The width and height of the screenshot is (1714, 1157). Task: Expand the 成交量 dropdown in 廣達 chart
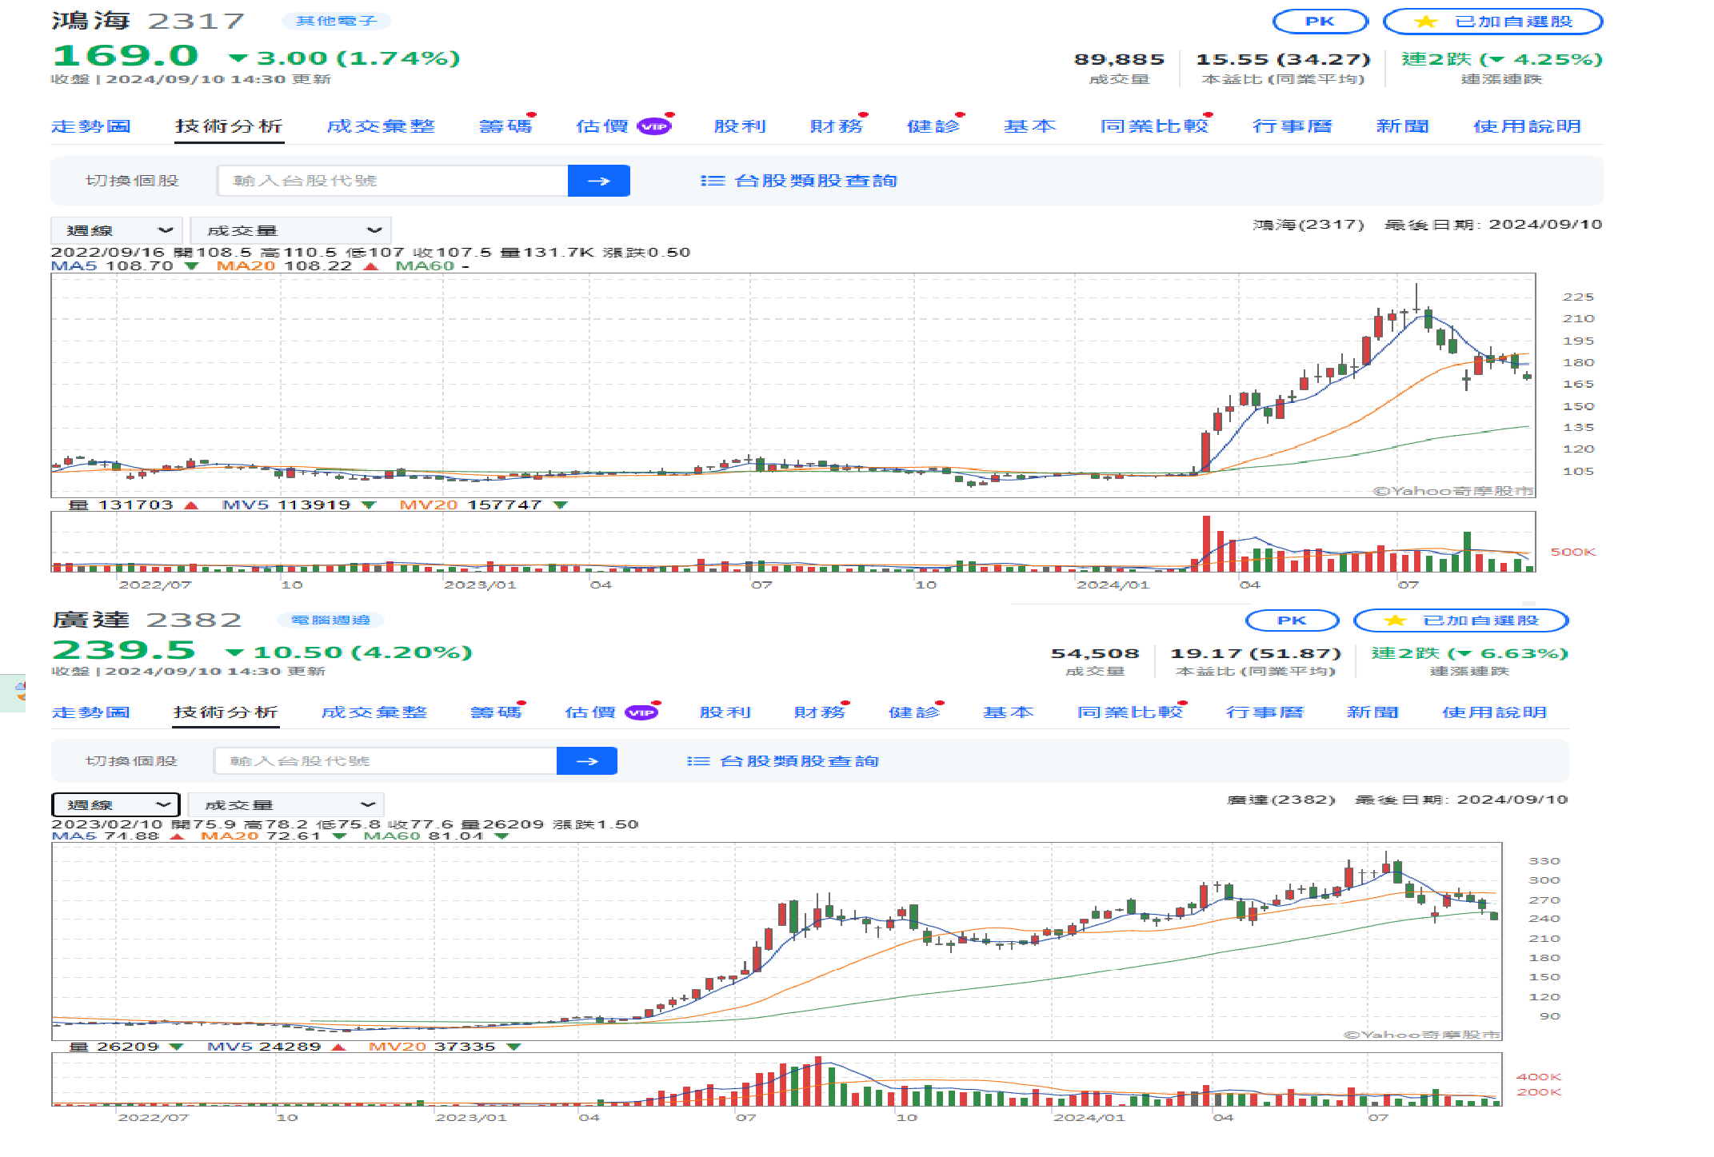pyautogui.click(x=286, y=804)
